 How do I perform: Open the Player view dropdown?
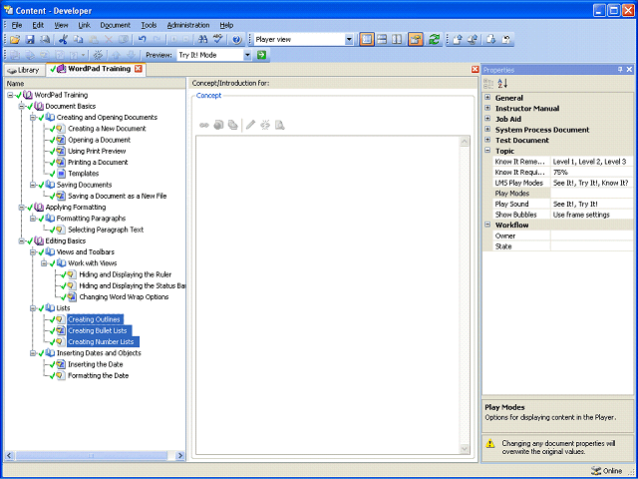[349, 40]
